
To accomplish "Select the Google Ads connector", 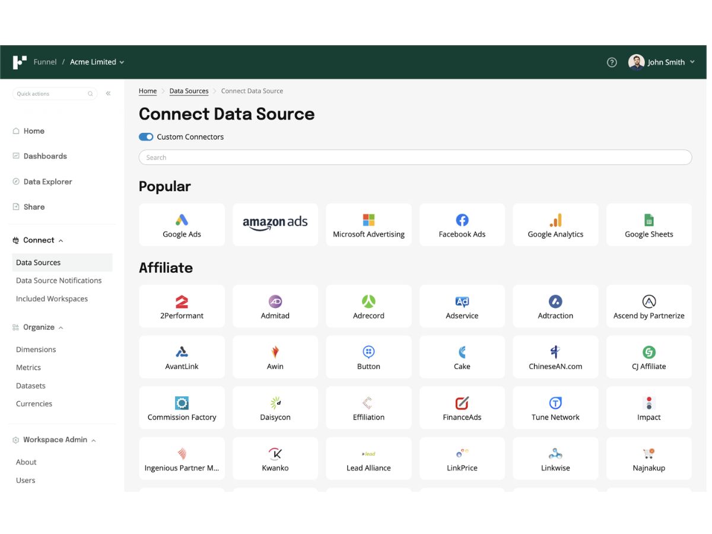I will [182, 225].
